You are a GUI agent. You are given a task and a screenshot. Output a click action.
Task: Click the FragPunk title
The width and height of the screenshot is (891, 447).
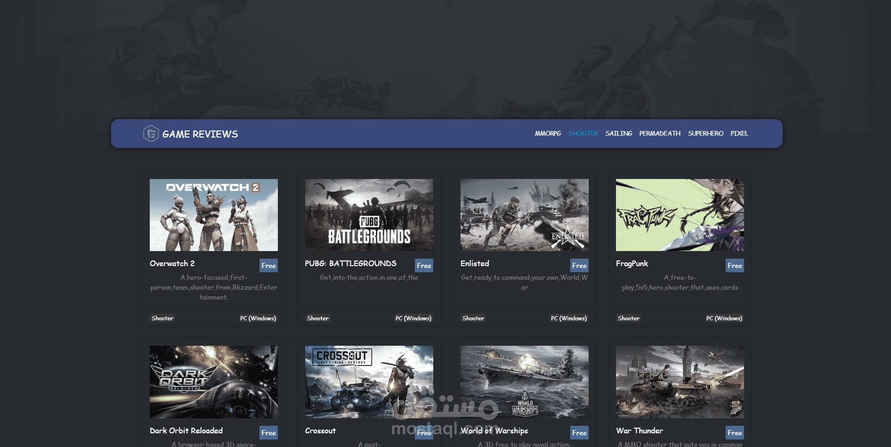click(x=632, y=264)
